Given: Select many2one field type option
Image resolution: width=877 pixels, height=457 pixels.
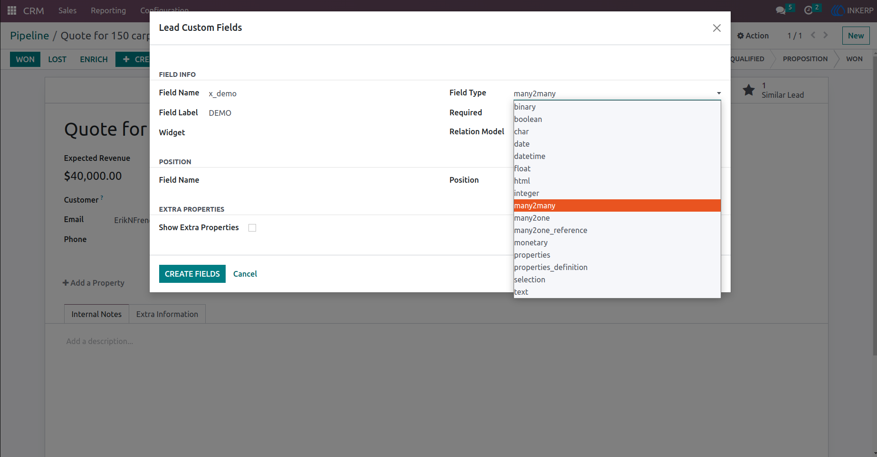Looking at the screenshot, I should click(617, 218).
